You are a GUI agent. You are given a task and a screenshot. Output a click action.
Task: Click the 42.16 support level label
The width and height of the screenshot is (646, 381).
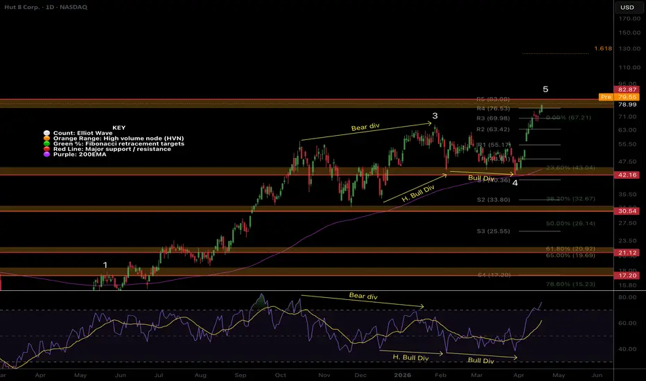tap(627, 175)
